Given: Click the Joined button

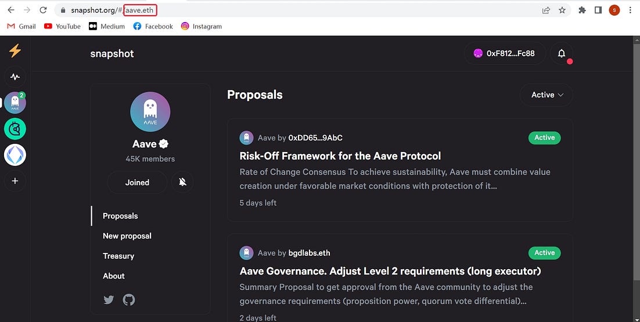Looking at the screenshot, I should [x=137, y=182].
